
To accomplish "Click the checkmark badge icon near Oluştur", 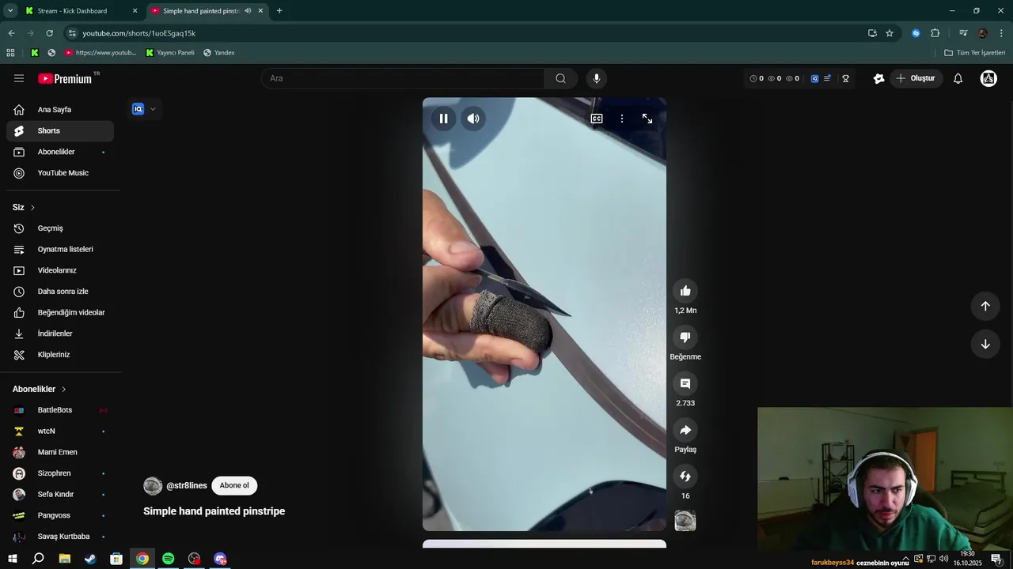I will tap(878, 78).
